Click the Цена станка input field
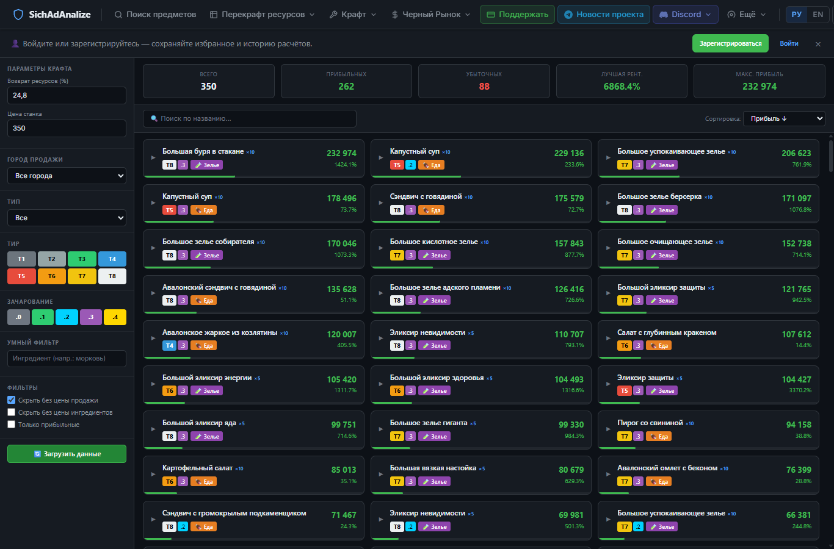Viewport: 834px width, 549px height. pyautogui.click(x=67, y=128)
